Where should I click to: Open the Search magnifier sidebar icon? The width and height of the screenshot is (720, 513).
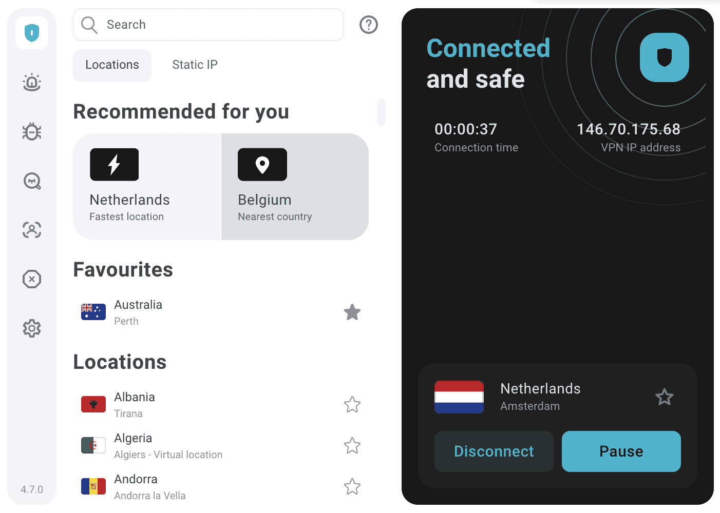click(32, 181)
